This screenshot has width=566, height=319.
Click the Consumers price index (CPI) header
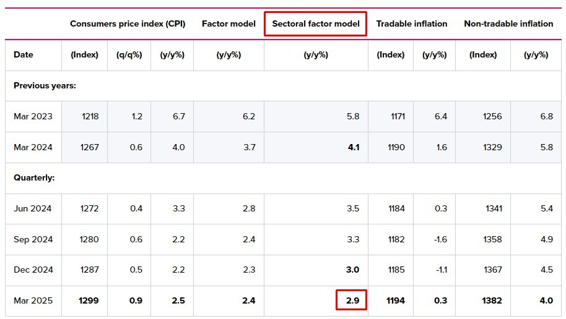pos(127,24)
